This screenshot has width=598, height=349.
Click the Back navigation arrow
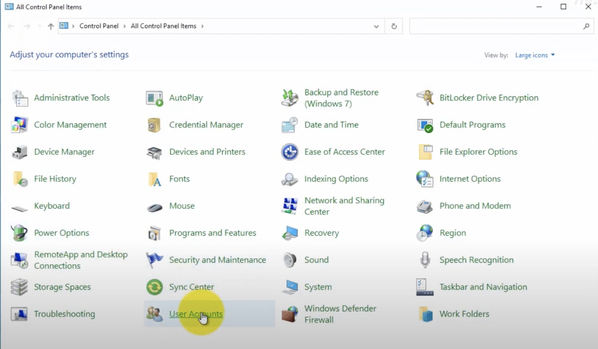tap(11, 26)
